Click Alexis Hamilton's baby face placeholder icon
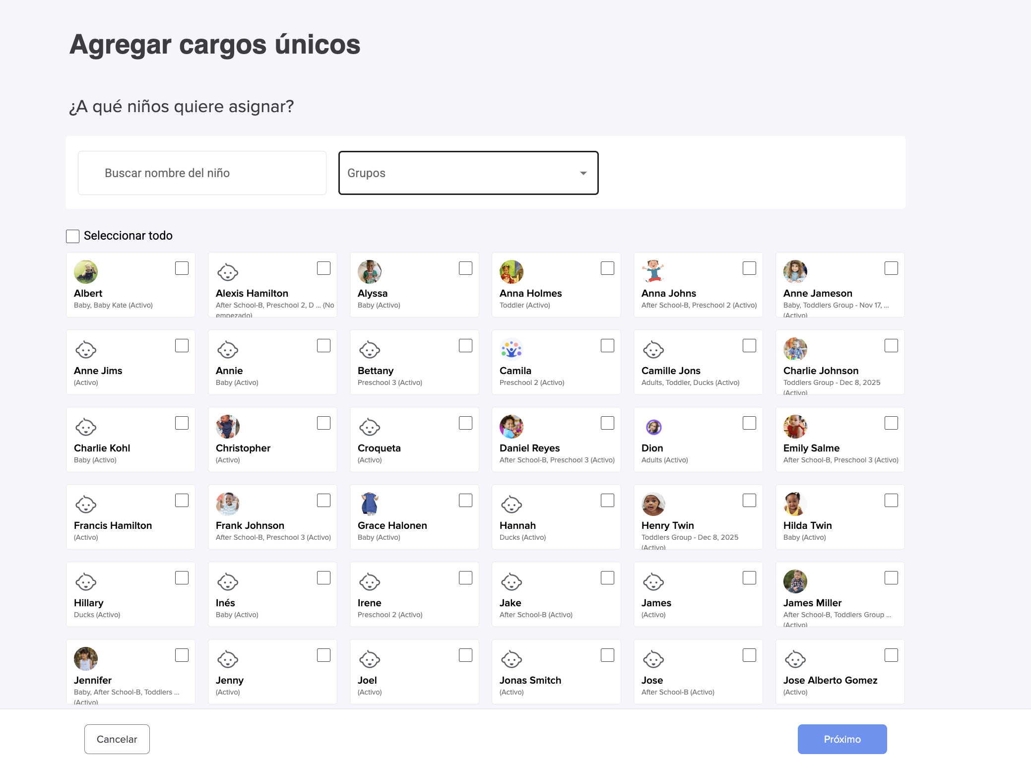The width and height of the screenshot is (1031, 766). tap(228, 272)
